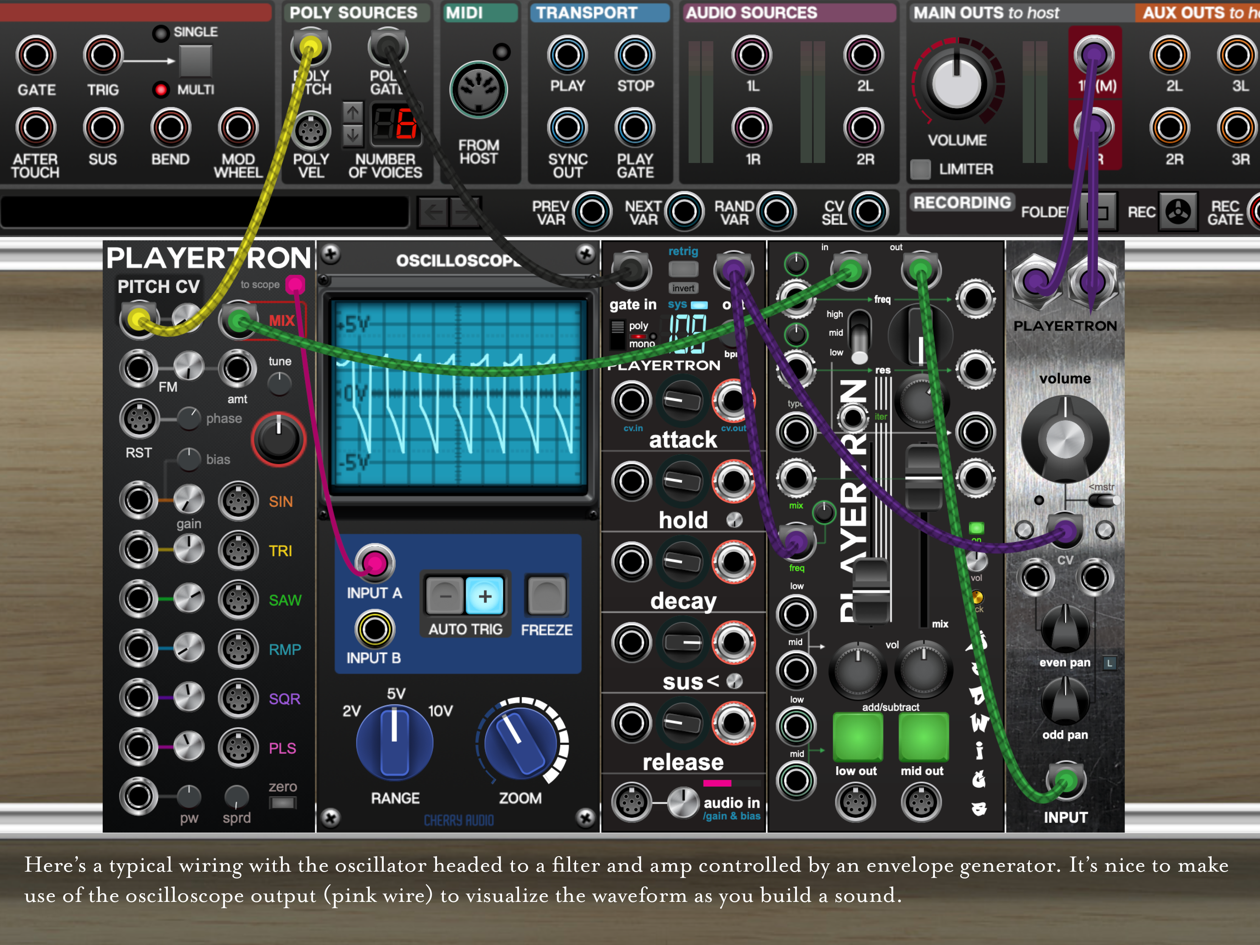The image size is (1260, 945).
Task: Click the MIDI FROM HOST connector
Action: point(479,90)
